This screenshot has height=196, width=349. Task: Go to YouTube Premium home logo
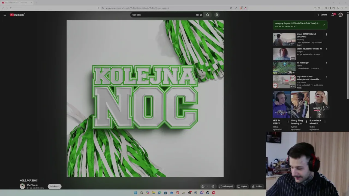(x=17, y=15)
